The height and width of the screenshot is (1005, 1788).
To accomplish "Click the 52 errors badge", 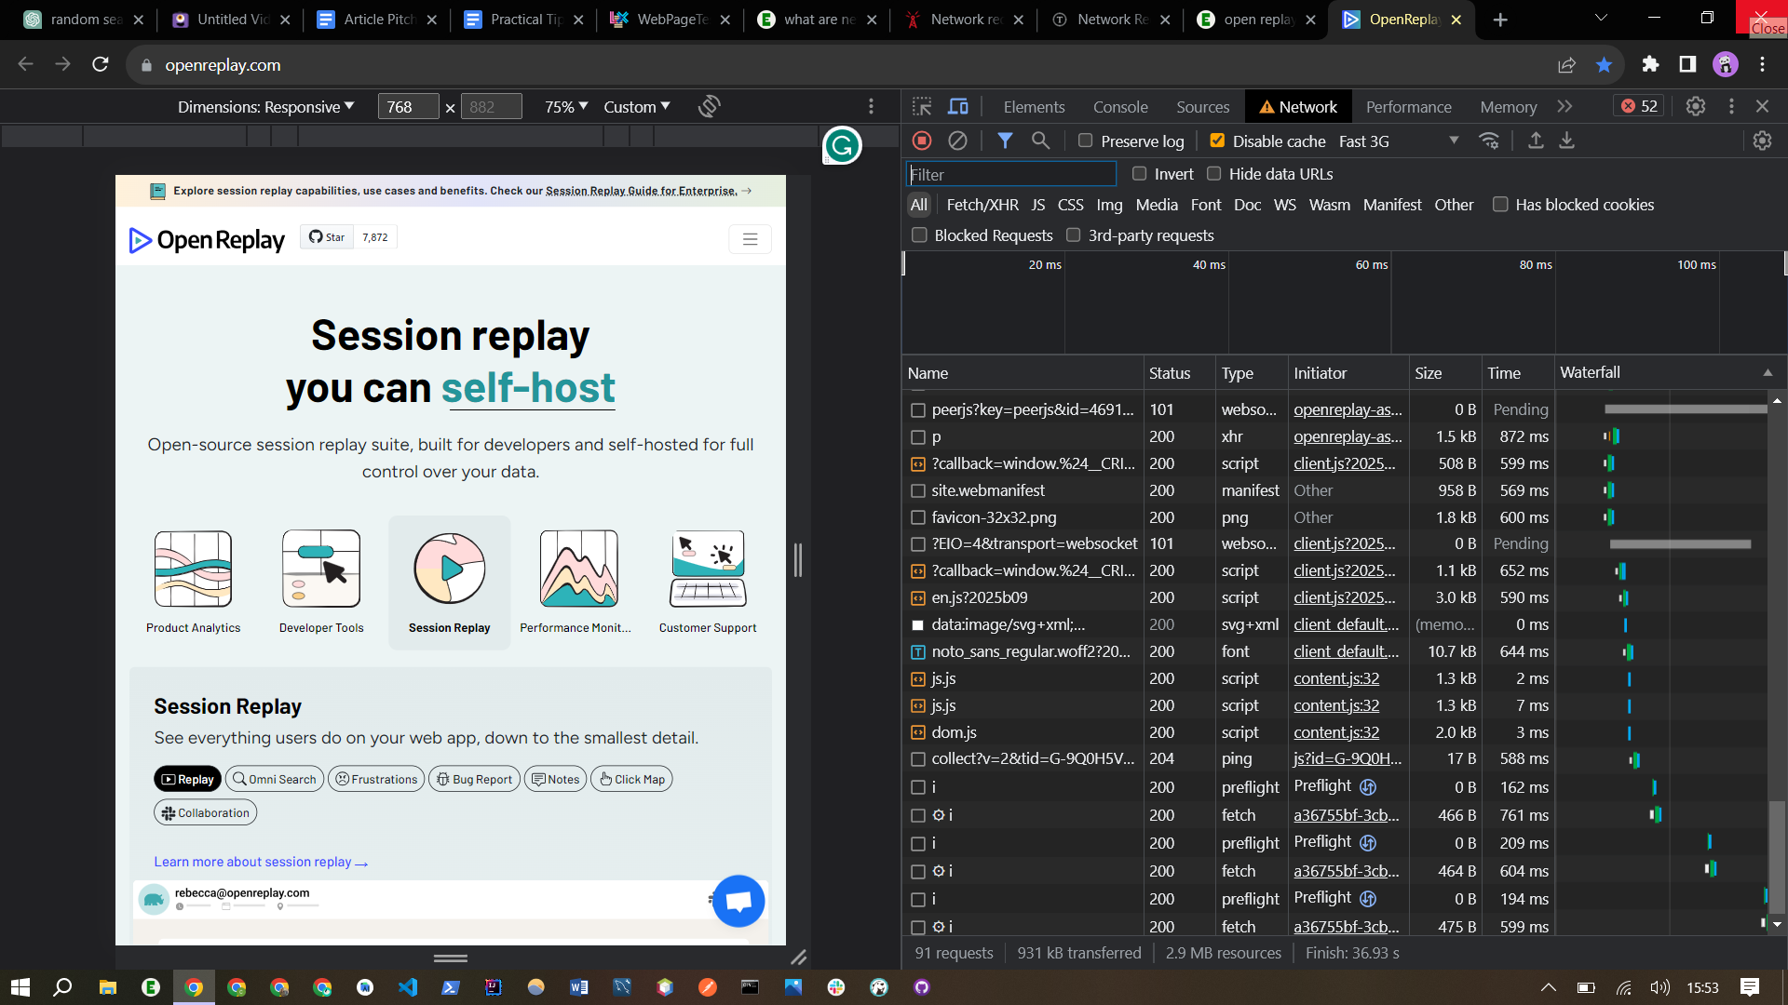I will 1639,106.
